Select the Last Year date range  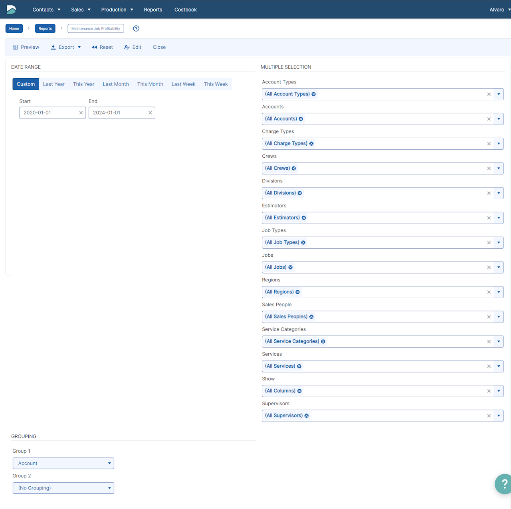(x=54, y=84)
